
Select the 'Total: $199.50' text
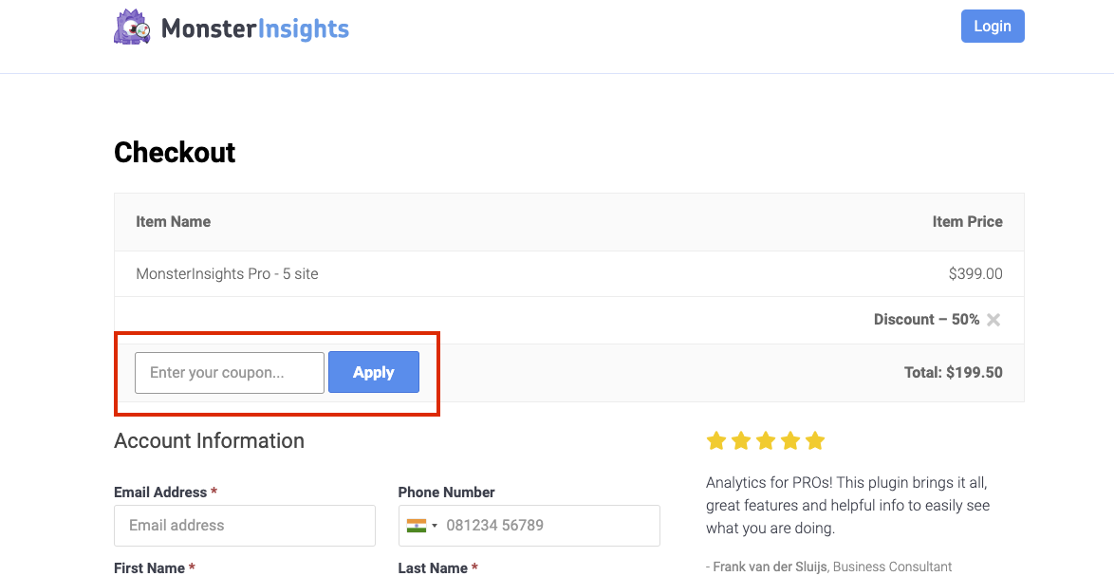point(954,372)
